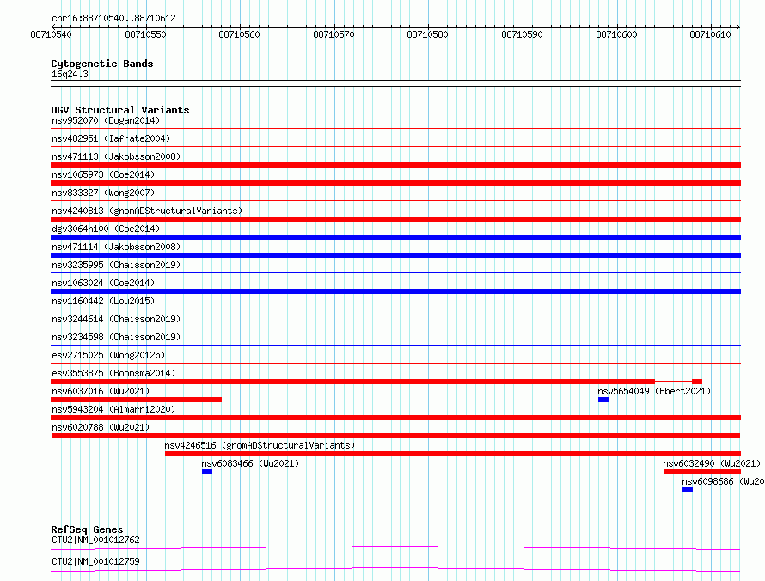
Task: Click nsv6083466 (Wu2021) label
Action: [250, 463]
